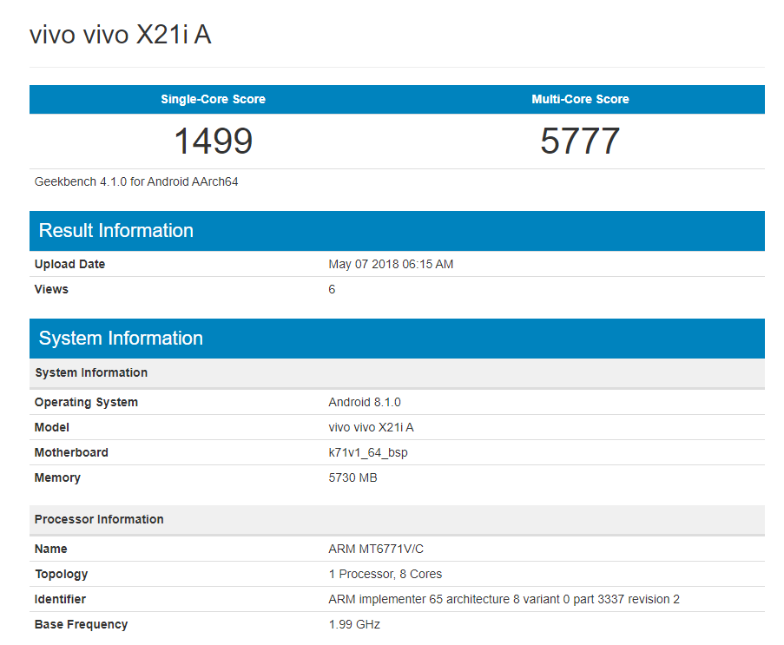Click the Base Frequency value 1.99 GHz
The width and height of the screenshot is (784, 645).
[x=352, y=624]
